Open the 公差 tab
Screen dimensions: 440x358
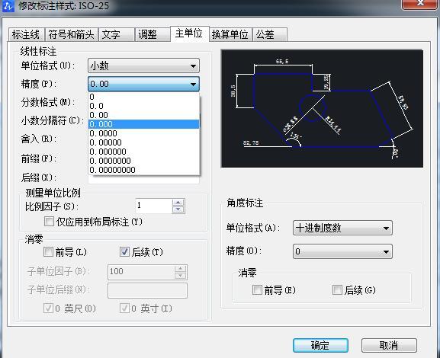point(270,34)
